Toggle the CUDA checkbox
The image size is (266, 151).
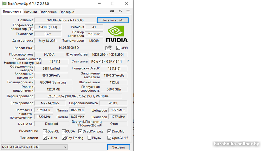click(64, 131)
